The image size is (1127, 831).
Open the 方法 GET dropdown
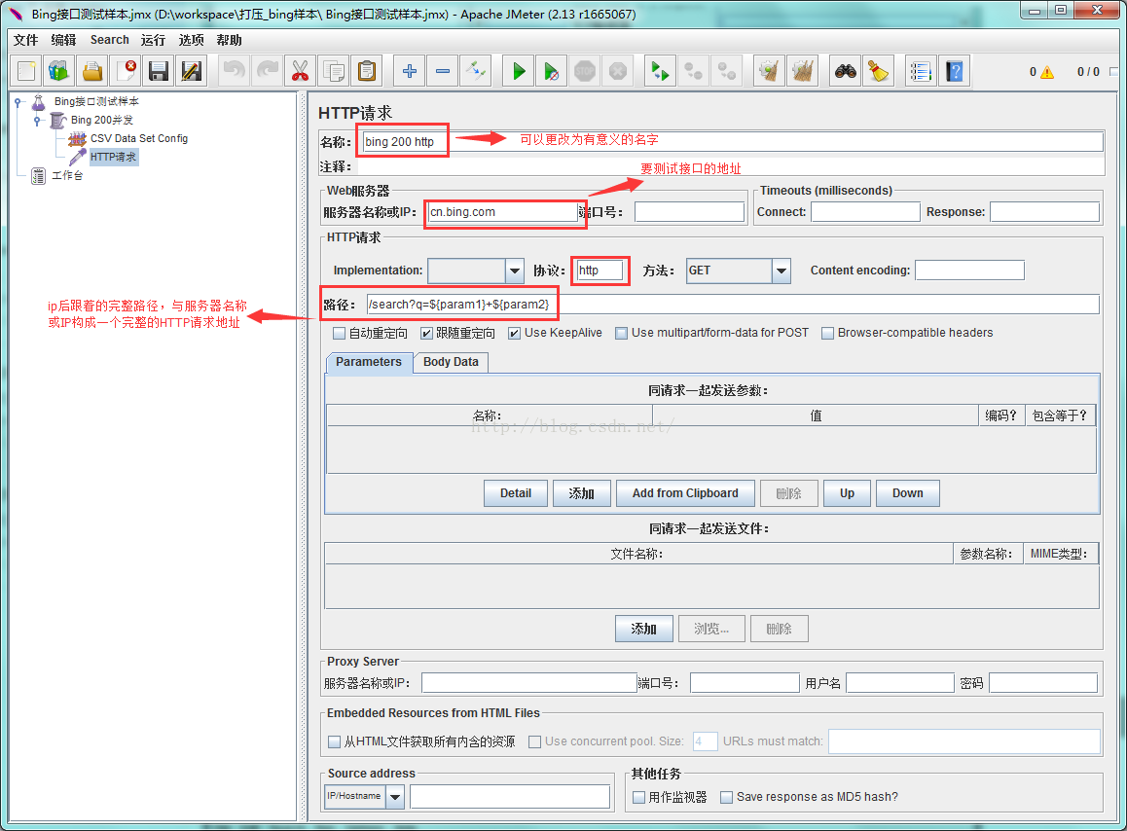pos(782,271)
